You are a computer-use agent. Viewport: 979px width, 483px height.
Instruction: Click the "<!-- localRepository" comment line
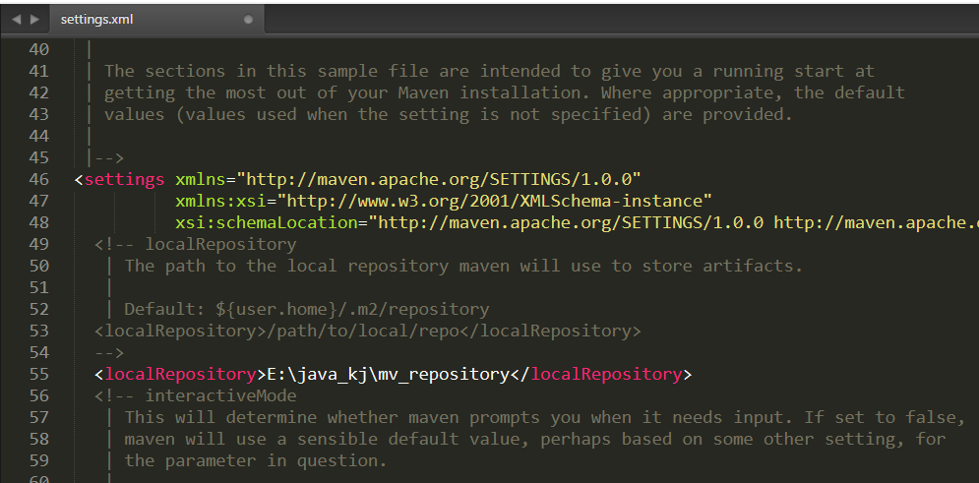coord(196,245)
